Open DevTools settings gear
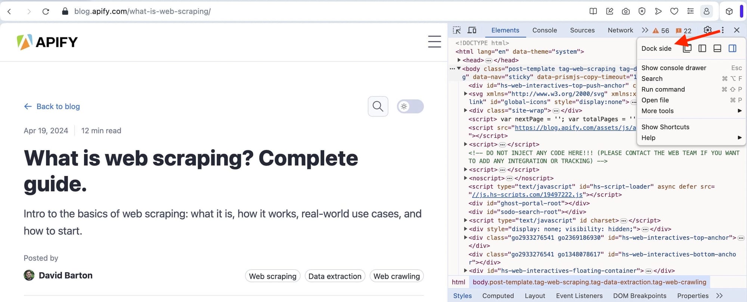Screen dimensions: 747x302 click(x=707, y=30)
